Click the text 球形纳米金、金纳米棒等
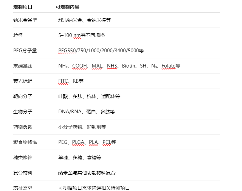This screenshot has height=191, width=242. pyautogui.click(x=84, y=20)
